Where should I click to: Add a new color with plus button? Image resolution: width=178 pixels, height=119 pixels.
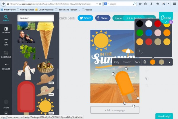pos(140,51)
